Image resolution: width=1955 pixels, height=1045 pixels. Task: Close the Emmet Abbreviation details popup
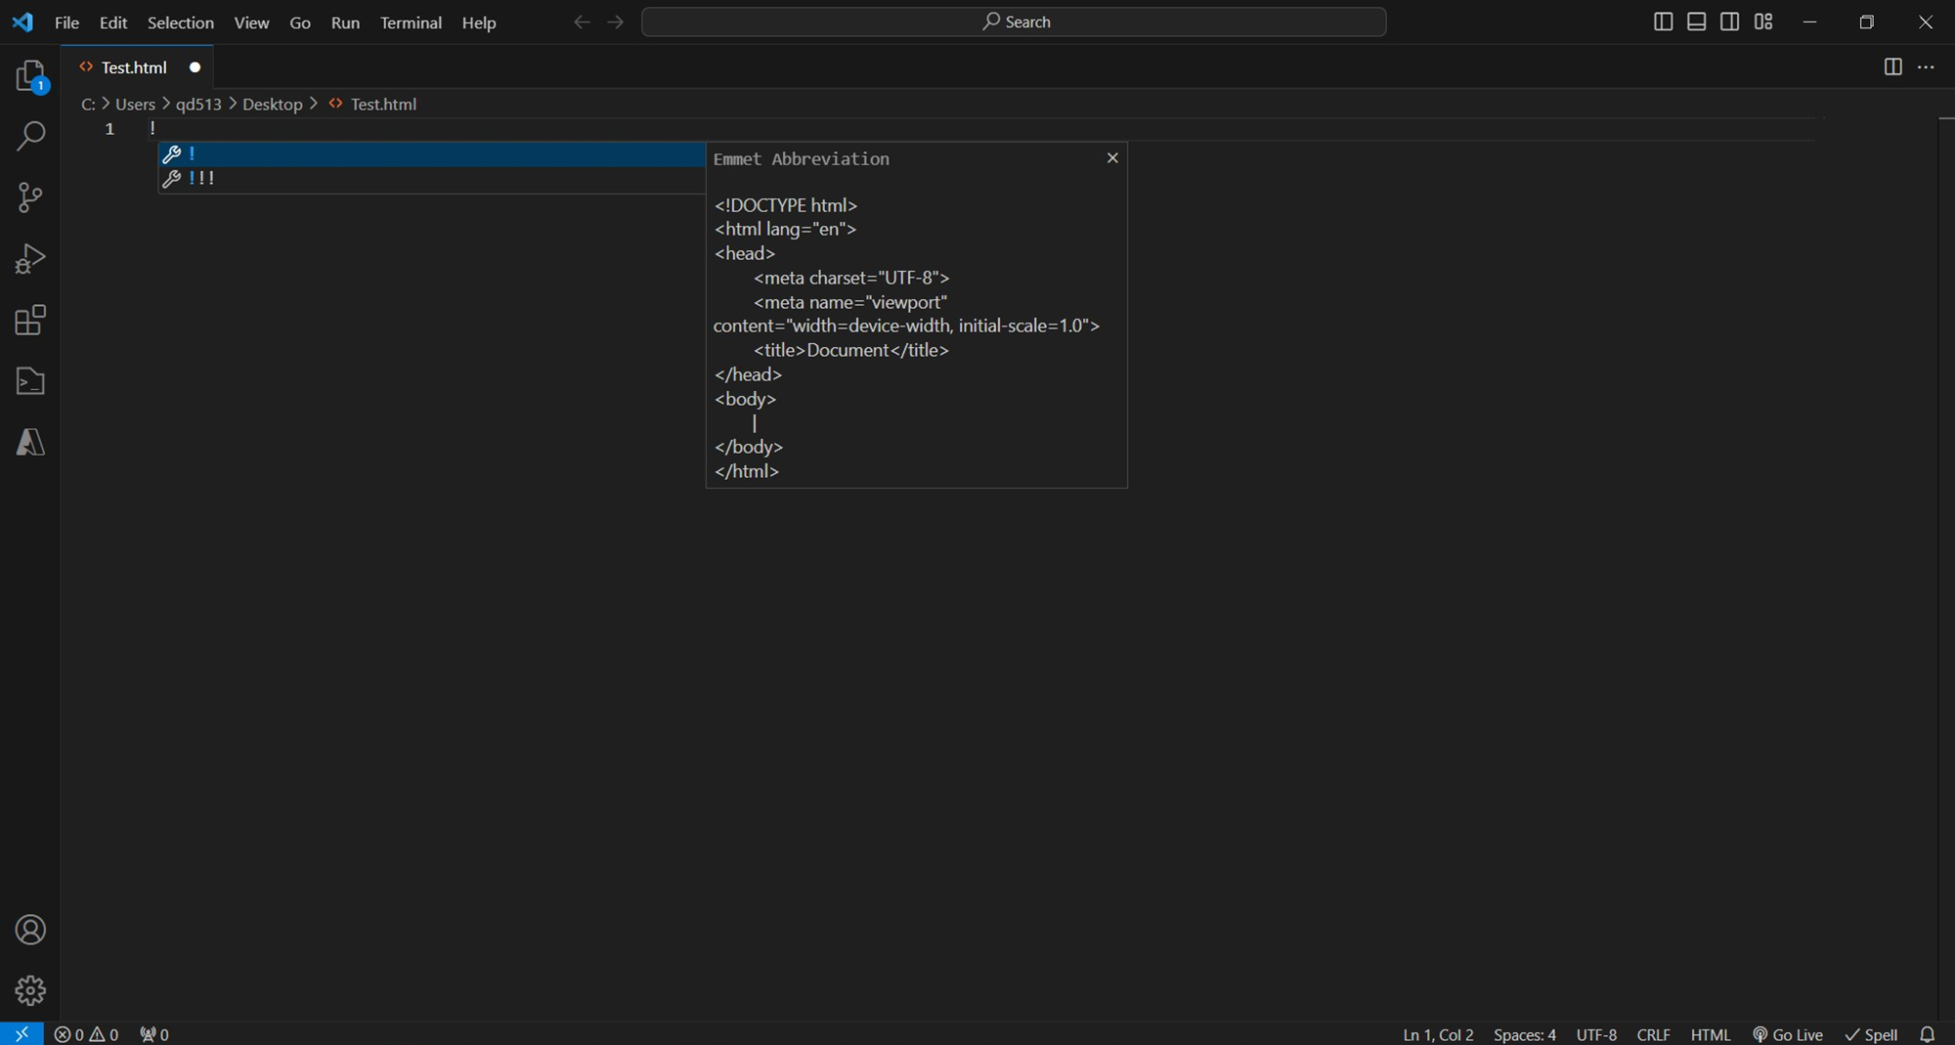coord(1111,158)
